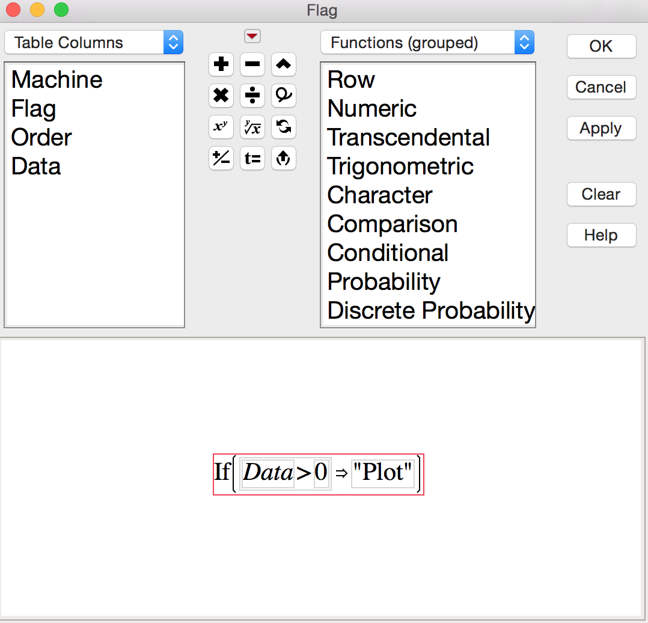Click the plus (add) keypad button
The image size is (648, 623).
[x=221, y=64]
